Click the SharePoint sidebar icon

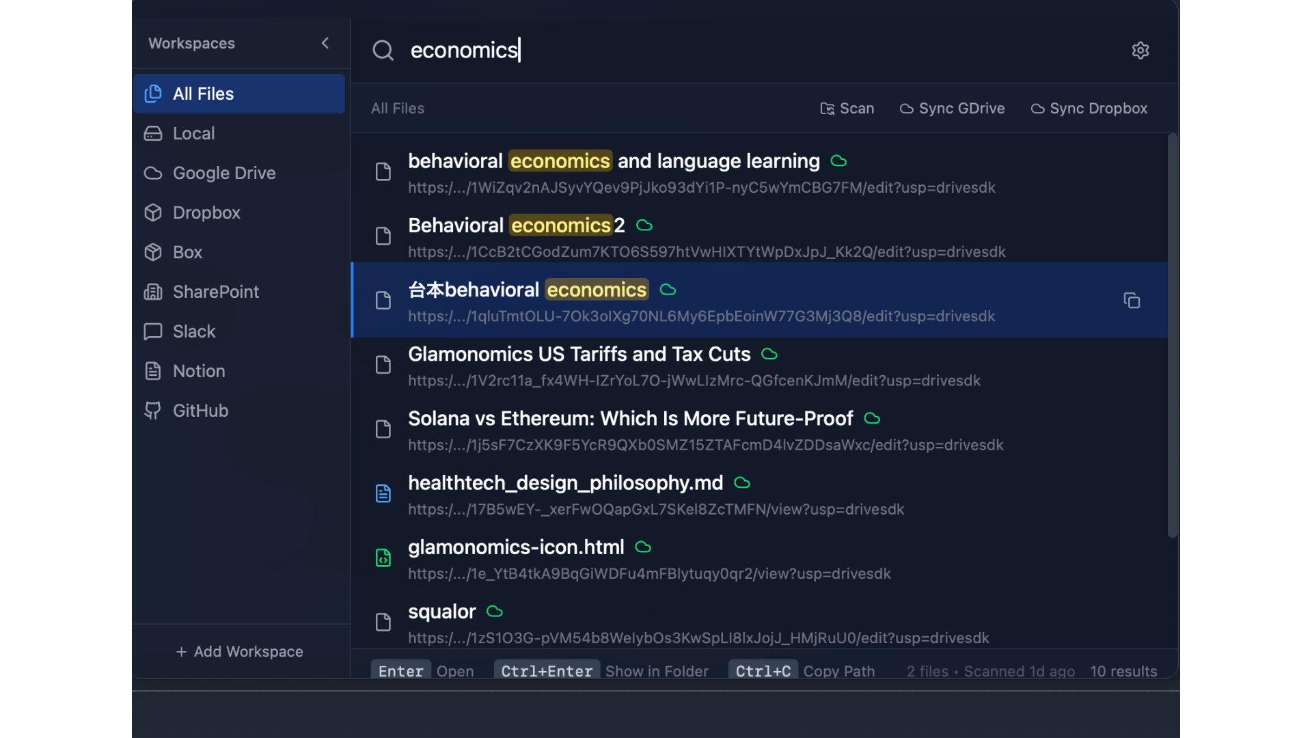click(154, 292)
